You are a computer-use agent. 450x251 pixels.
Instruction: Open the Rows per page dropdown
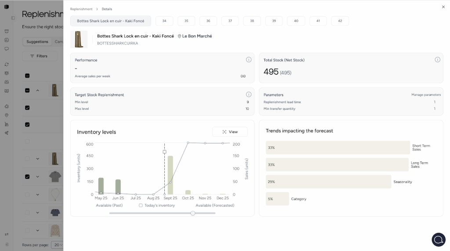[x=57, y=245]
